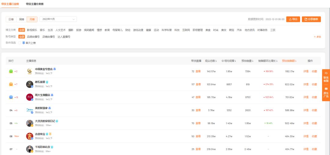This screenshot has width=330, height=155.
Task: Filter by 美食 blogger category
Action: (x=208, y=30)
